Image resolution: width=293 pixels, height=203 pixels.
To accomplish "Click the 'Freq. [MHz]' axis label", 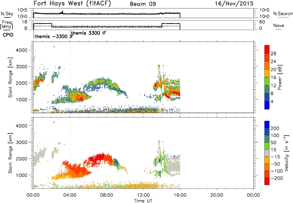I will click(7, 25).
